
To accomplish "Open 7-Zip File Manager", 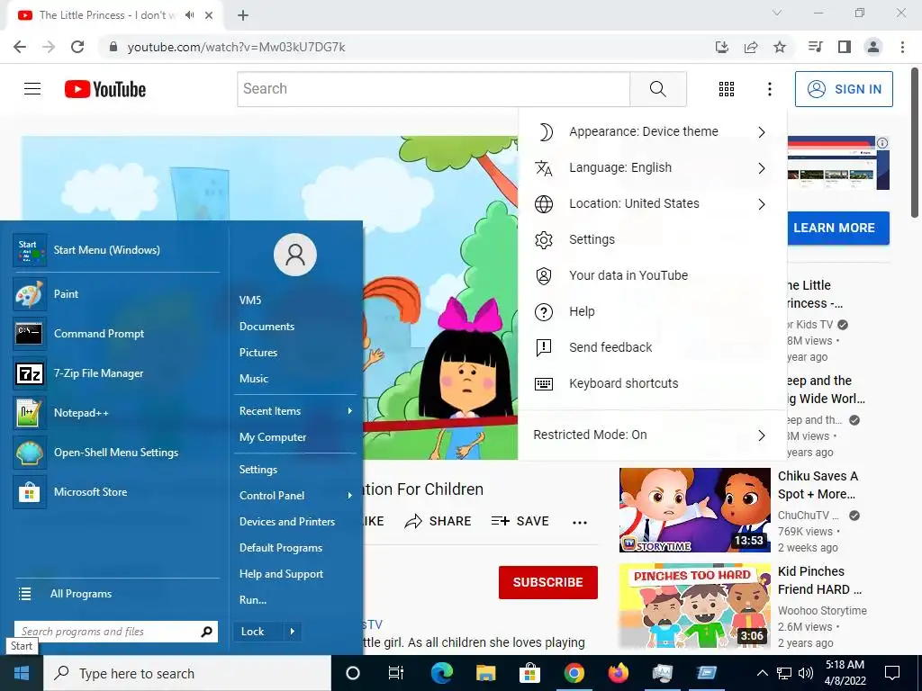I will tap(116, 373).
